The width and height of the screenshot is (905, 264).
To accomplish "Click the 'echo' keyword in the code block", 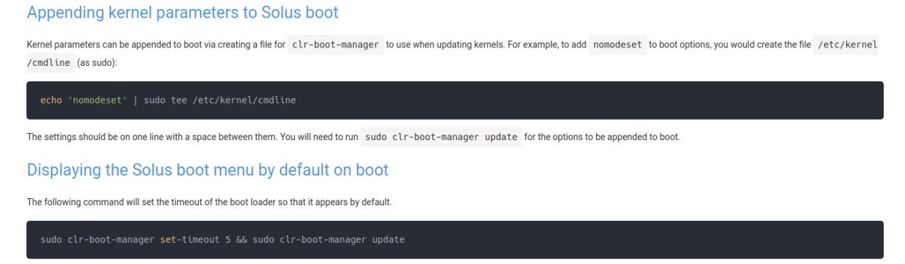I will tap(52, 101).
